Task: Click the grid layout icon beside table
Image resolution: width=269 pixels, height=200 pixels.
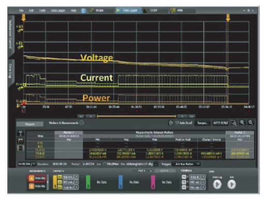Action: click(x=21, y=148)
